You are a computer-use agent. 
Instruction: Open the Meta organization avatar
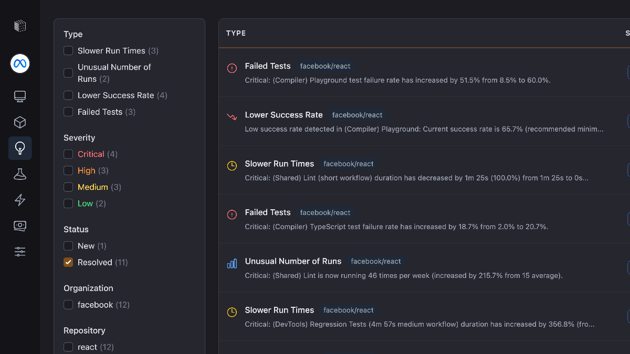[x=20, y=63]
